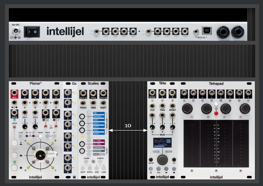Click the Planar² joystick

pos(41,156)
